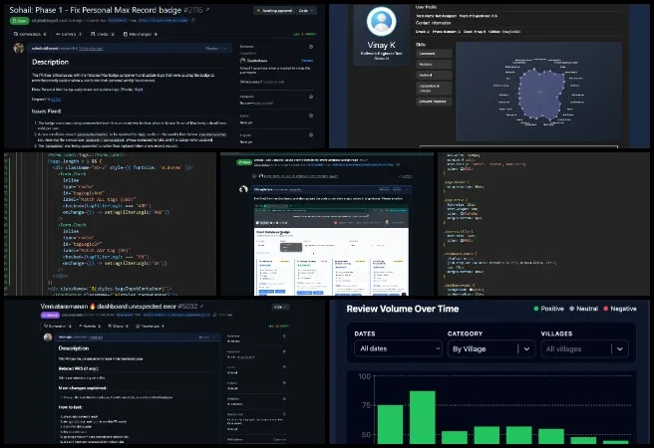Click the comment author's avatar in PR #2116

(x=18, y=49)
